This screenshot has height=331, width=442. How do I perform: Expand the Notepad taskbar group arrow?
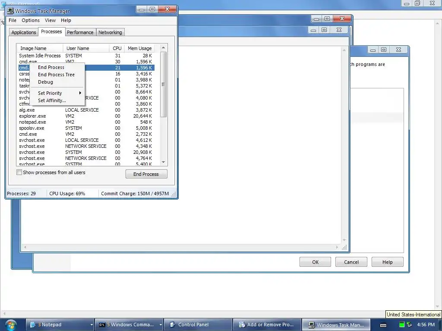point(92,325)
